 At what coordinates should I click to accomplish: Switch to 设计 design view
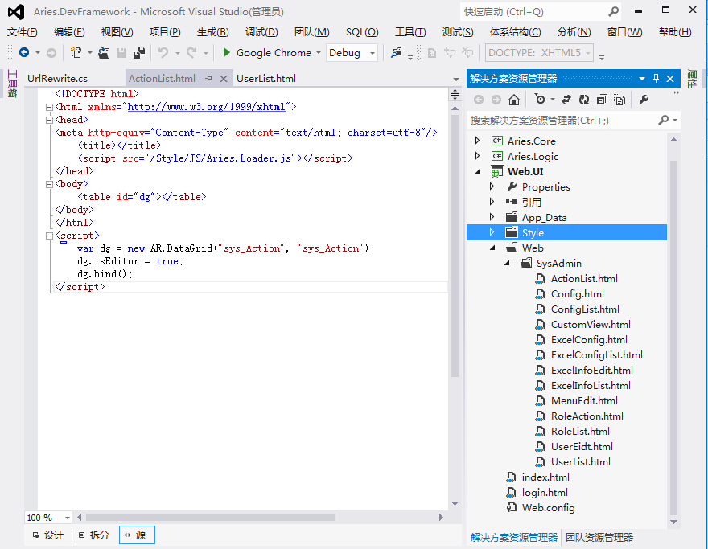tap(47, 535)
